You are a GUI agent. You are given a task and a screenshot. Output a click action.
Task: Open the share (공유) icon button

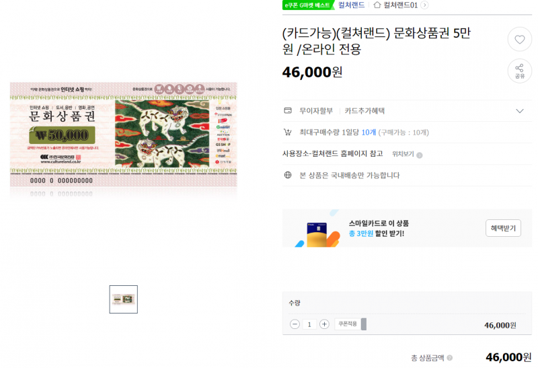pos(519,71)
